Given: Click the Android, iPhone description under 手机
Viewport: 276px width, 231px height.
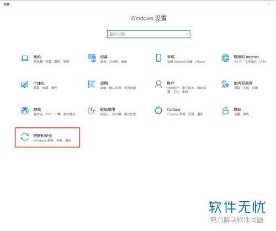Looking at the screenshot, I should [186, 62].
